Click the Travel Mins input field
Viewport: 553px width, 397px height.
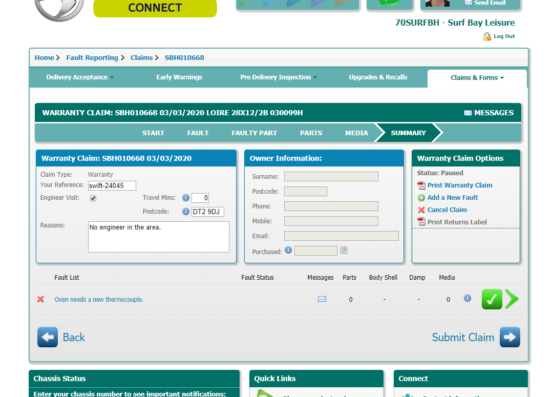coord(200,198)
